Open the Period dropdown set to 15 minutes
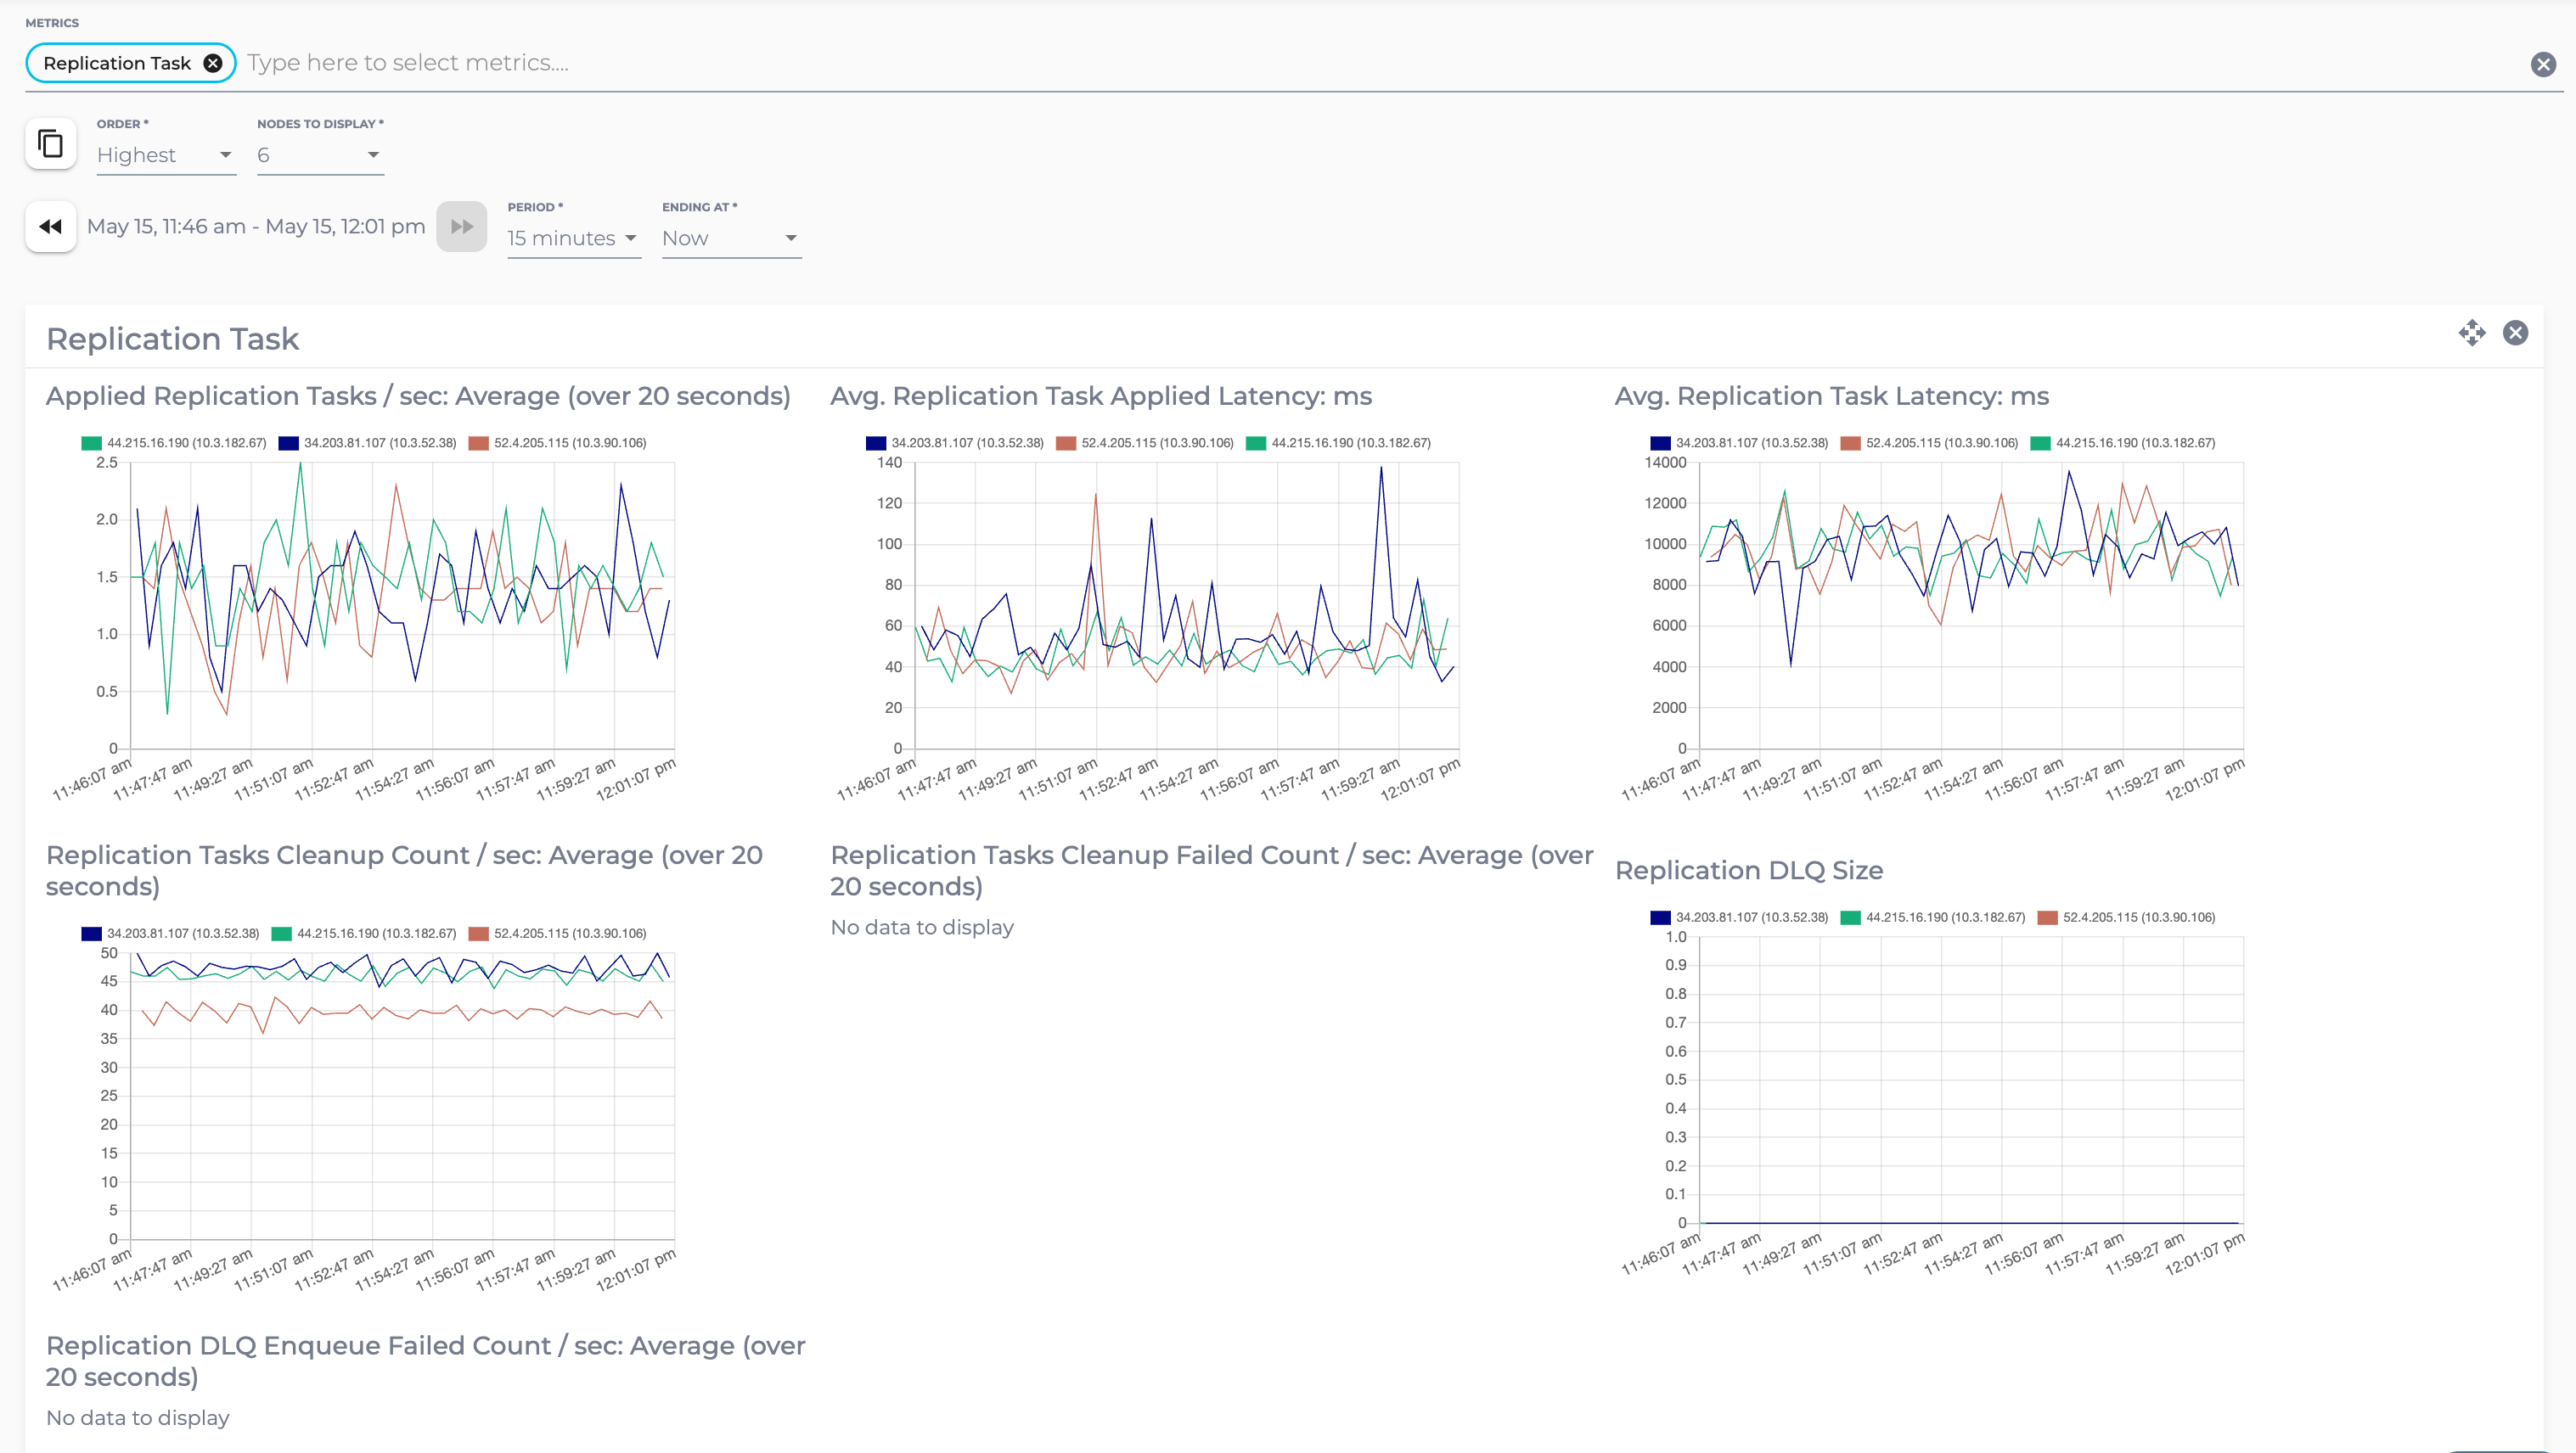This screenshot has width=2576, height=1453. [572, 238]
